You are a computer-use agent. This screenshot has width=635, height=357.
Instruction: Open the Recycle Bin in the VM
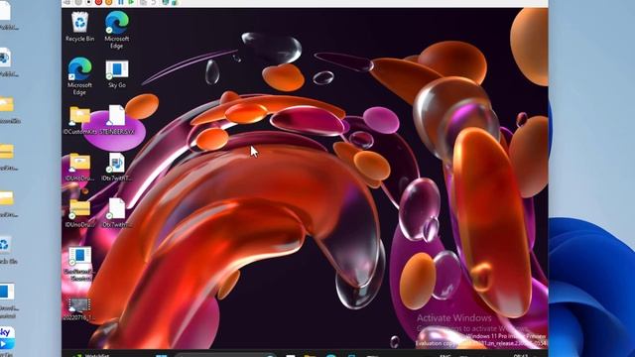79,27
